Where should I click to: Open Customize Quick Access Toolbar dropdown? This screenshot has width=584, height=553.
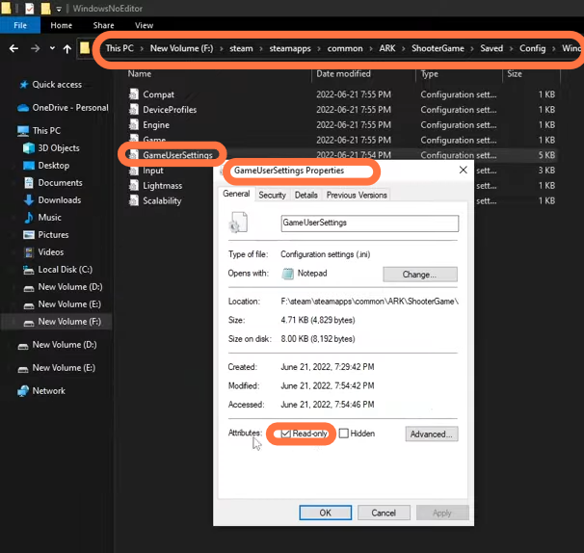pos(59,9)
